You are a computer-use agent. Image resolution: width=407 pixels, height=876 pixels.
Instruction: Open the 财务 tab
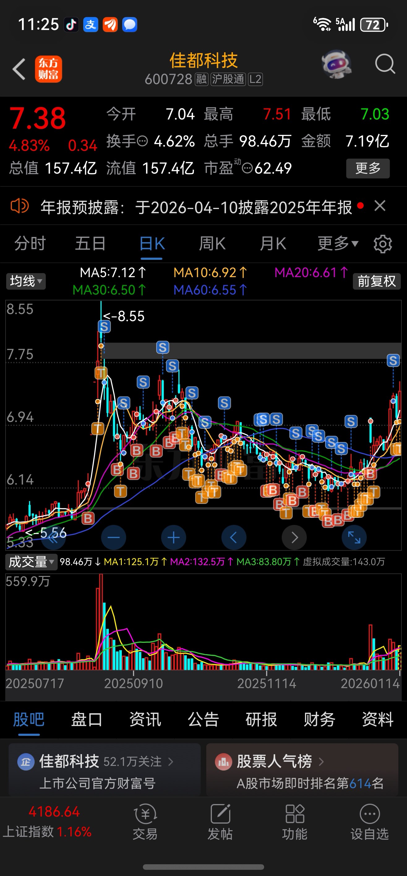pyautogui.click(x=319, y=719)
